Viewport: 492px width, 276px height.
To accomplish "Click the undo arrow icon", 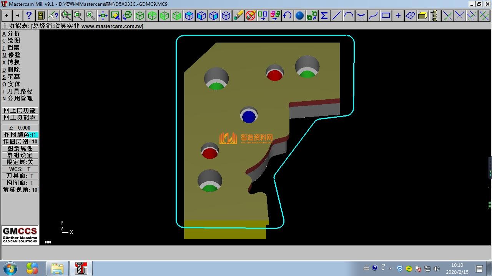I will point(287,15).
